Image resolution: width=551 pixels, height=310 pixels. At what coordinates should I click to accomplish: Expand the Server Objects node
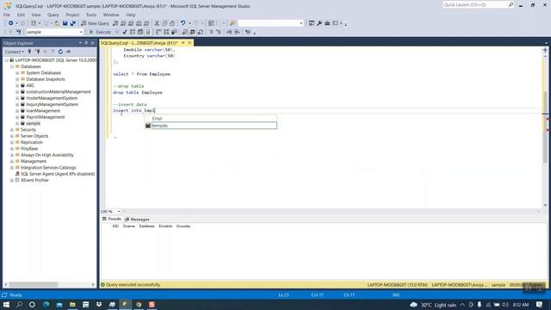point(12,136)
